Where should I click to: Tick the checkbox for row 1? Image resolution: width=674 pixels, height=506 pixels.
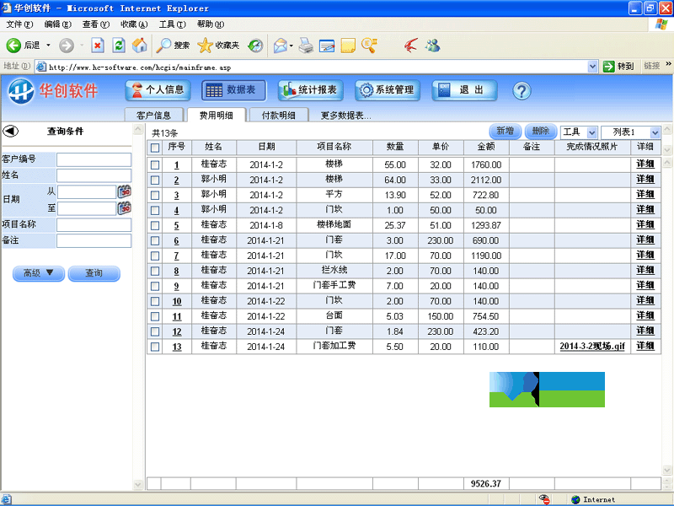(154, 165)
